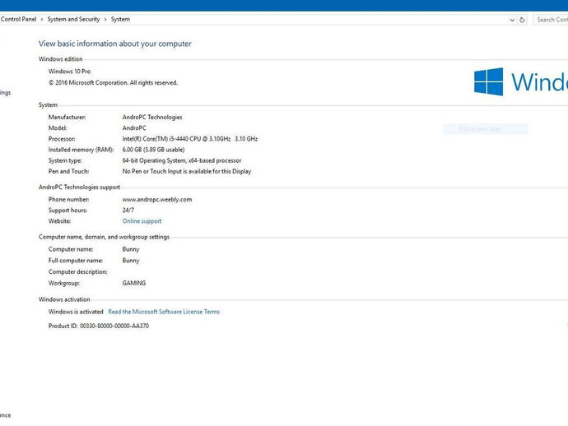Click the 'Windows is activated' status text
Viewport: 568px width, 426px height.
pos(76,312)
